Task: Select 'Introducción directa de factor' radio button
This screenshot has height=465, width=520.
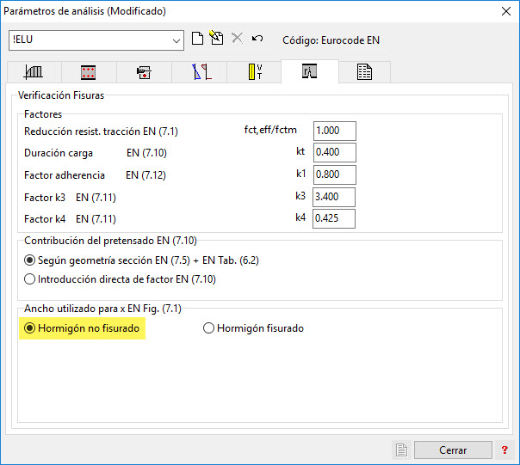Action: tap(30, 278)
